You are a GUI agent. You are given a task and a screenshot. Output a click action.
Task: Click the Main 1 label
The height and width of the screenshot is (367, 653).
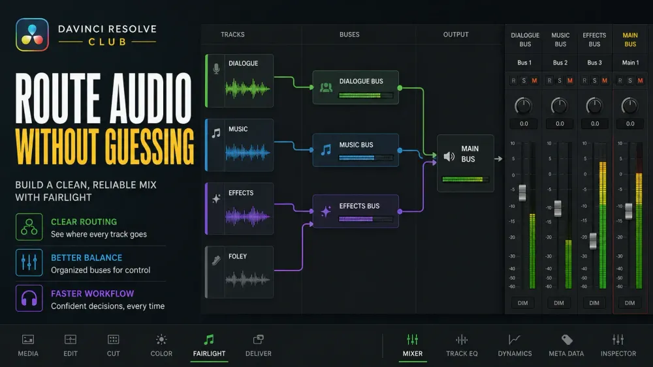pos(630,63)
